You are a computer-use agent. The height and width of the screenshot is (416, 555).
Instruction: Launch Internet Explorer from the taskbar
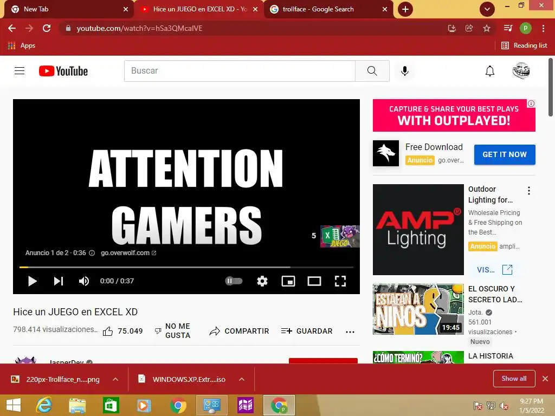tap(44, 405)
